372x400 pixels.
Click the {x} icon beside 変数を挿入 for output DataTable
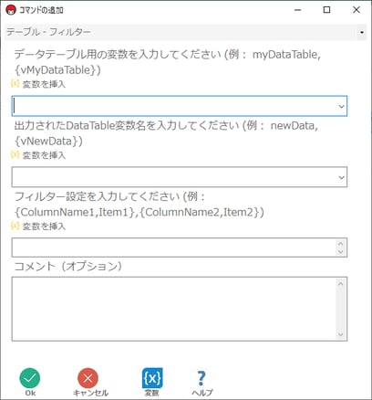[x=15, y=154]
